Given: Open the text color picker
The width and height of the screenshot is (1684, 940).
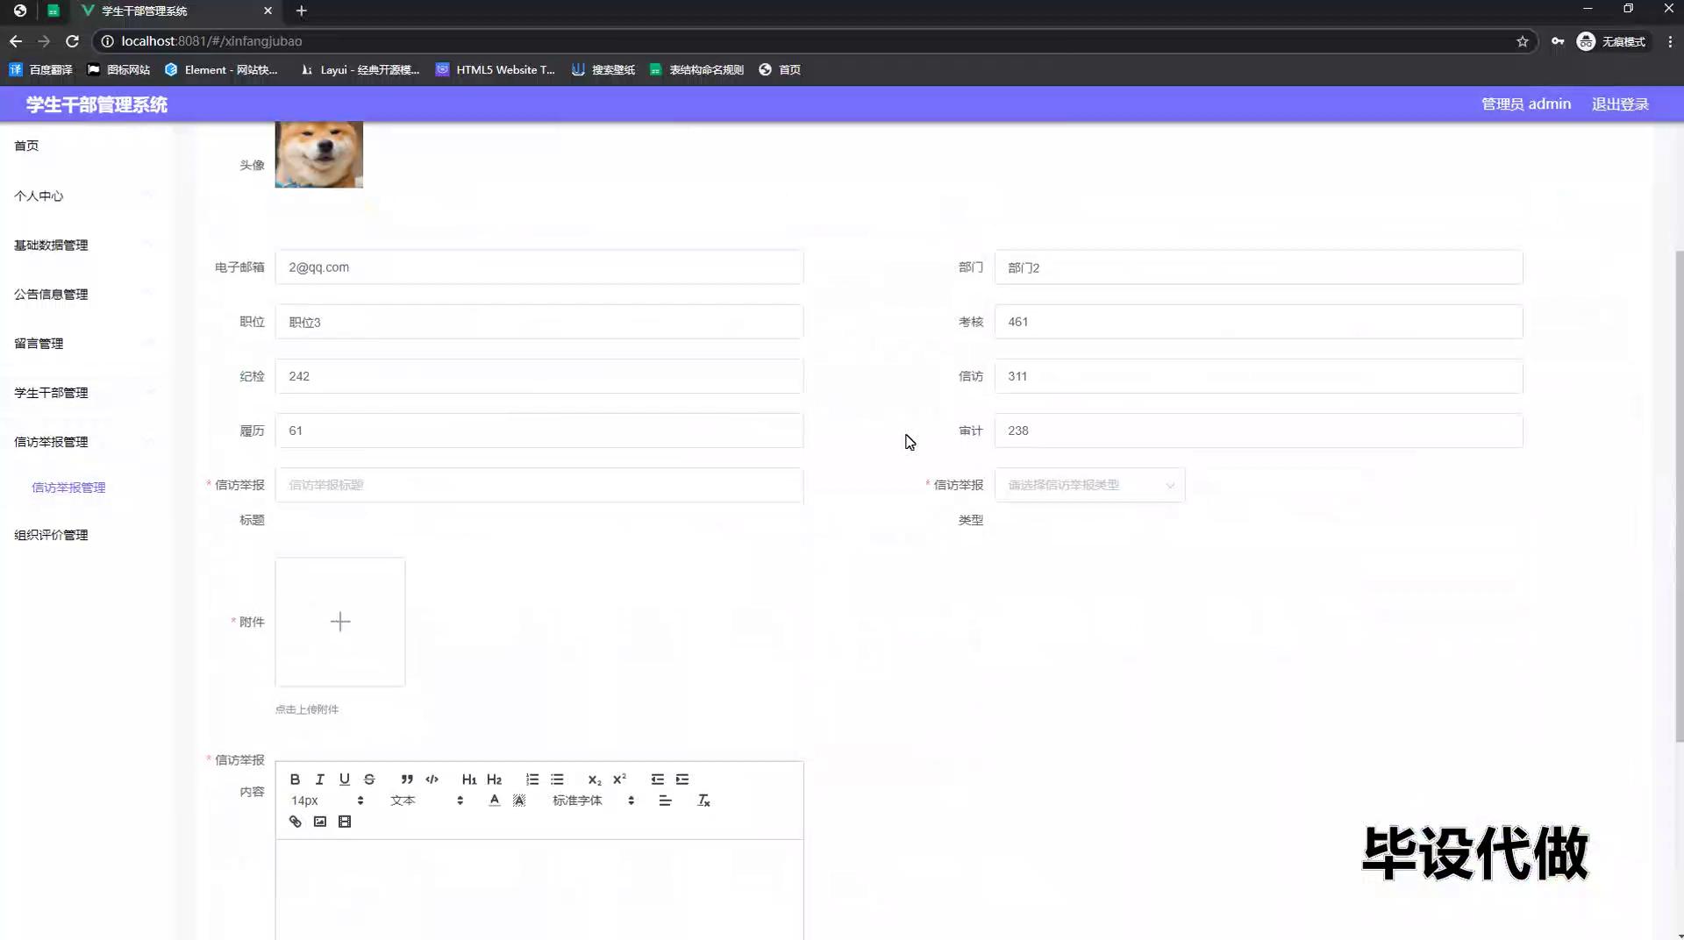Looking at the screenshot, I should [495, 801].
